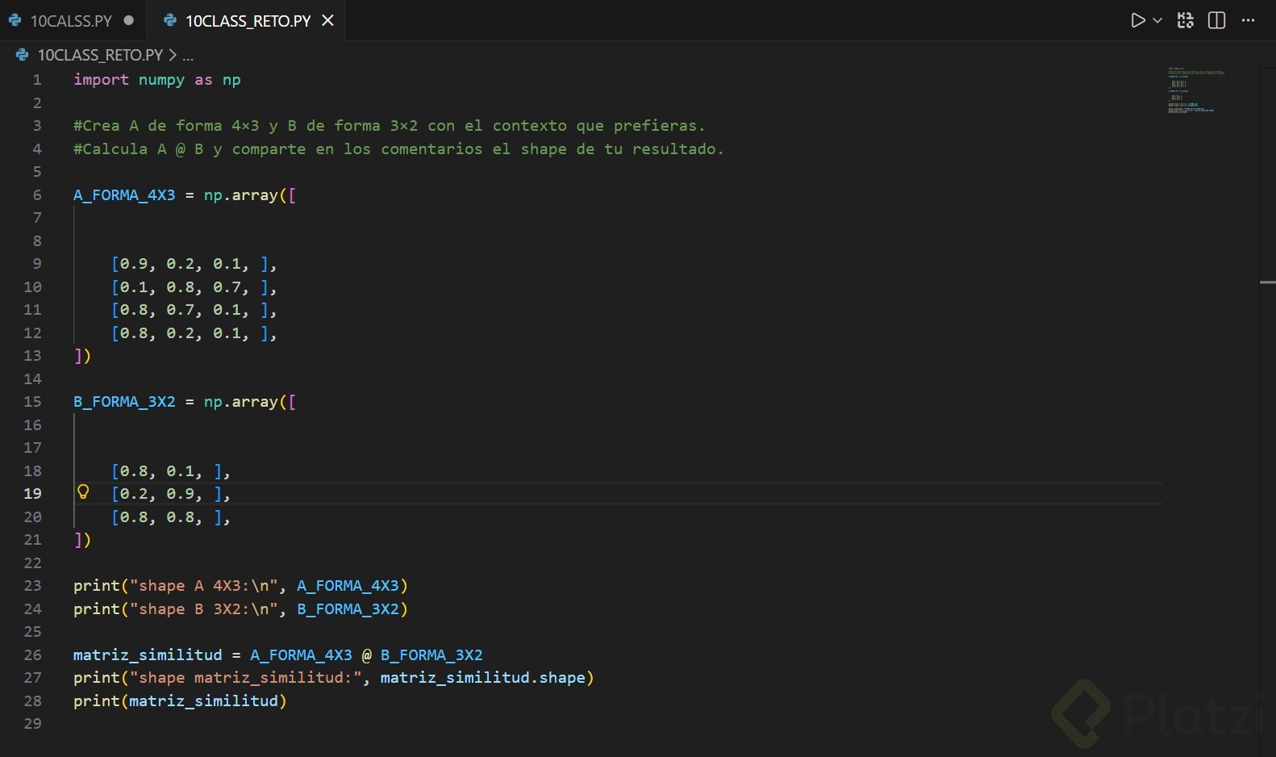
Task: Click the Python icon in the breadcrumb
Action: [x=23, y=55]
